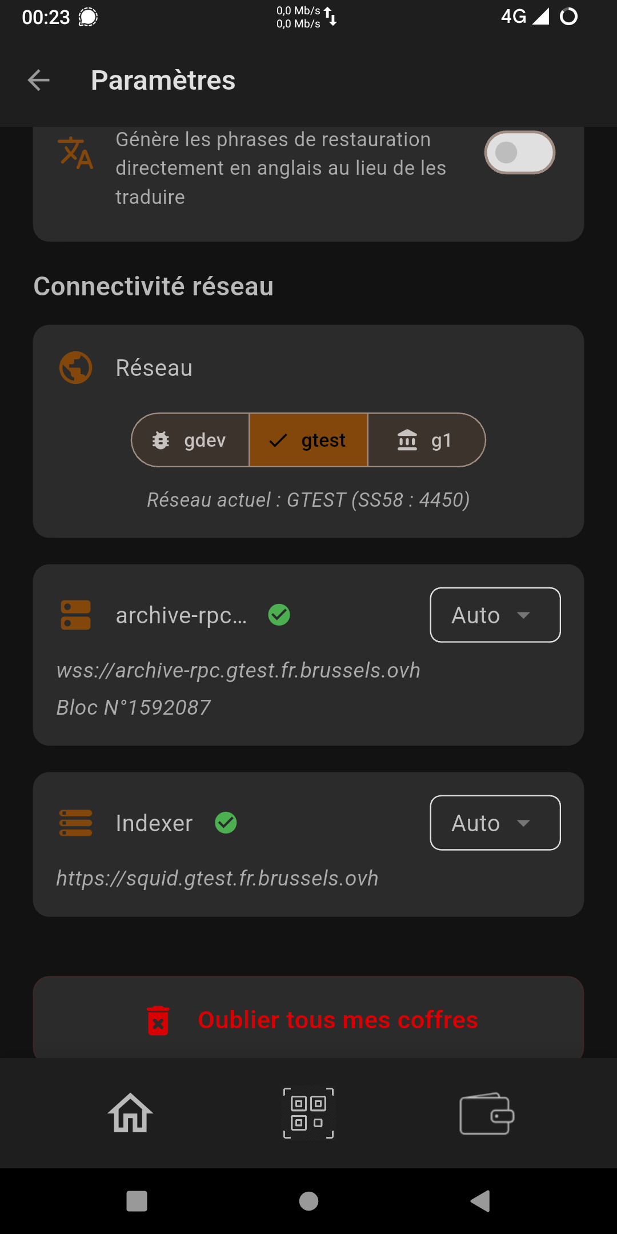Tap the green check next to Indexer
The width and height of the screenshot is (617, 1234).
click(x=226, y=823)
